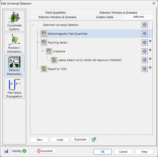
Task: Open settings gear for Export to *.CSV
Action: [x=145, y=69]
